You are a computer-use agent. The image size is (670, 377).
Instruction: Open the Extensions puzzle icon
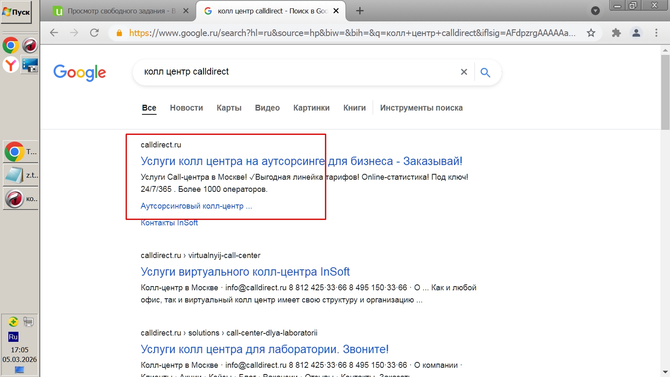click(616, 33)
